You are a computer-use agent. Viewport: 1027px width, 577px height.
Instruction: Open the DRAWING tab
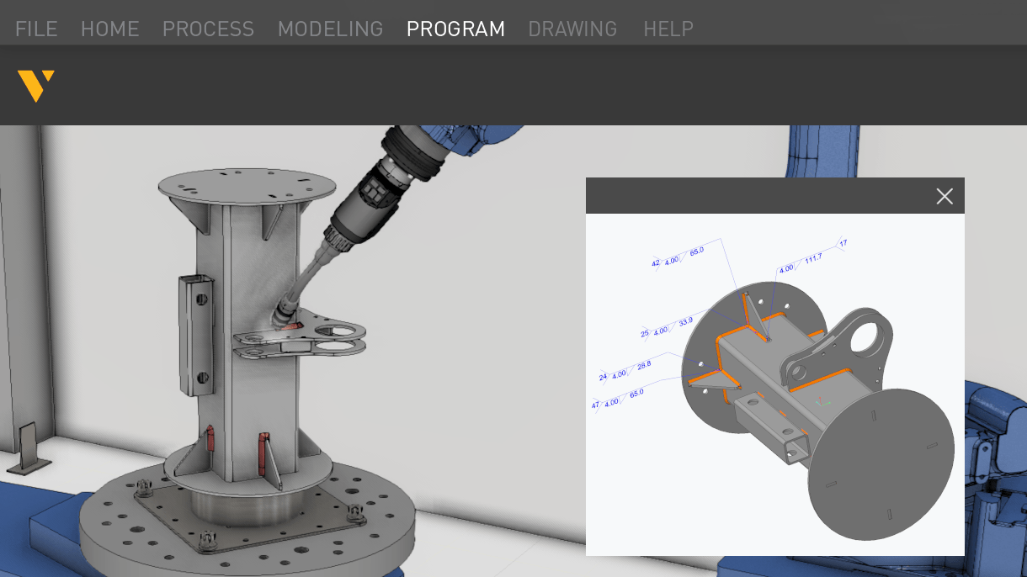572,29
